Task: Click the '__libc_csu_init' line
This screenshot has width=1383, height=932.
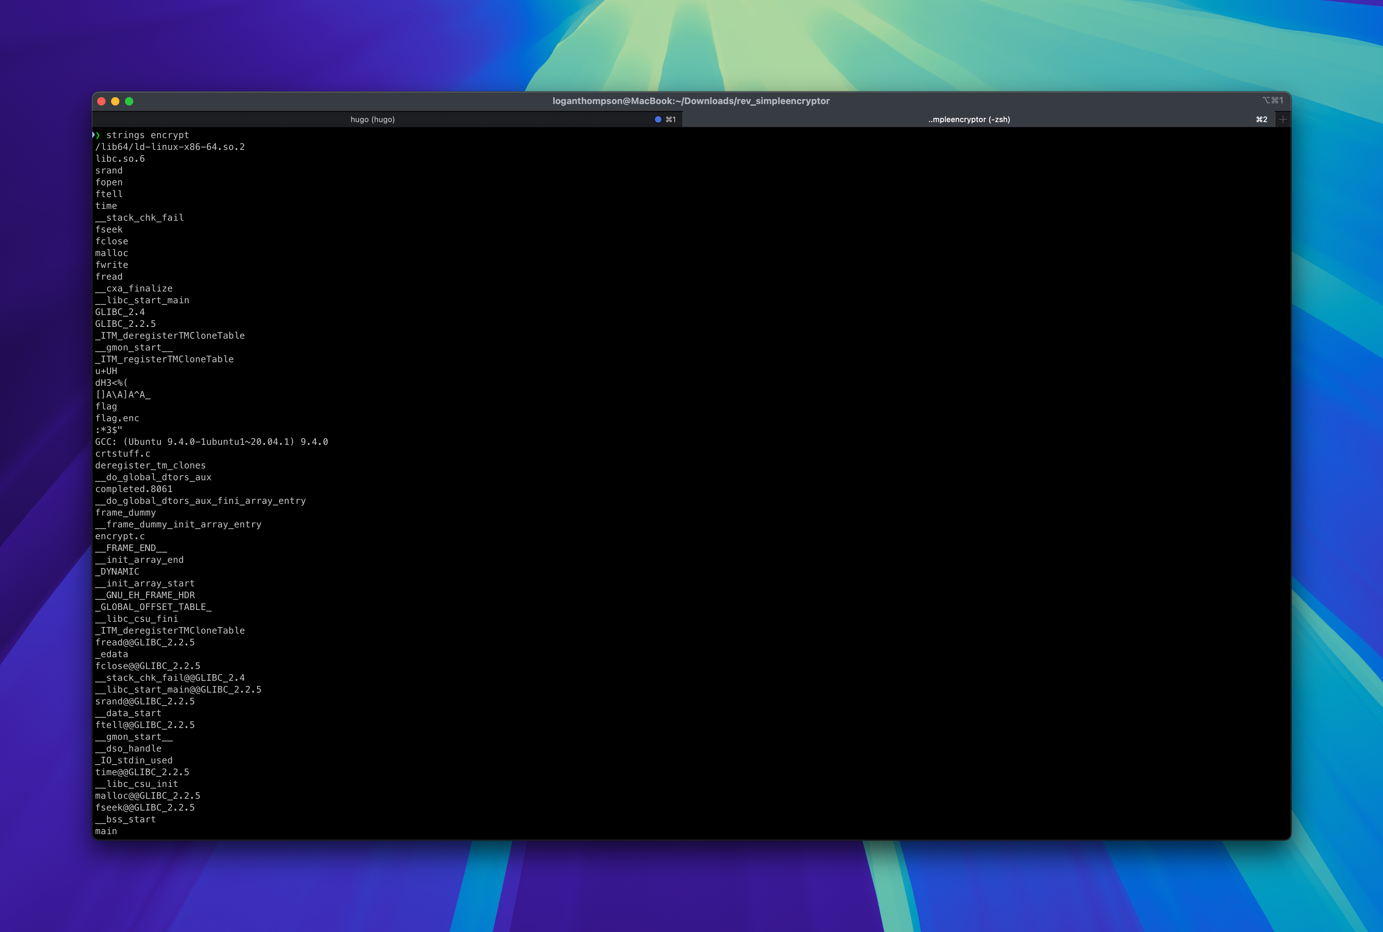Action: pos(137,784)
